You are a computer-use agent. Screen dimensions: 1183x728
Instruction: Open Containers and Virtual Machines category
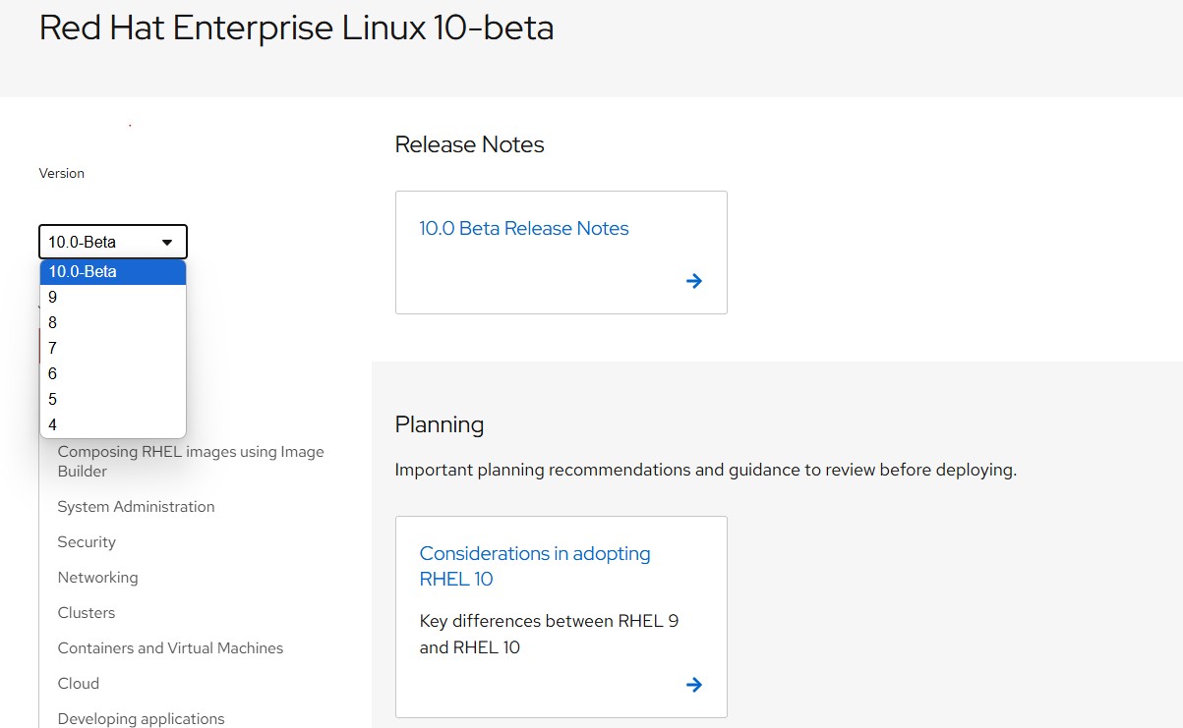click(x=170, y=648)
